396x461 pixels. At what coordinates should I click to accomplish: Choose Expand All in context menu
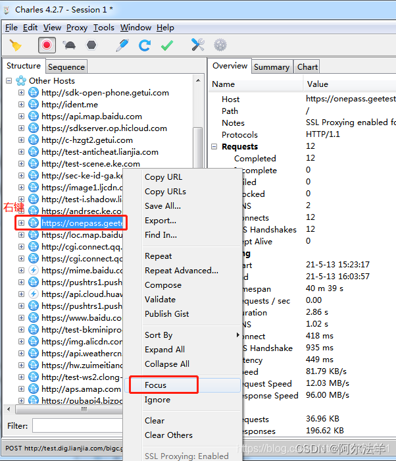[x=165, y=349]
